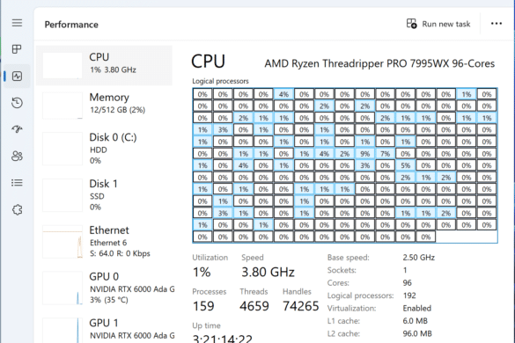
Task: Open the three-dot more options menu
Action: (497, 24)
